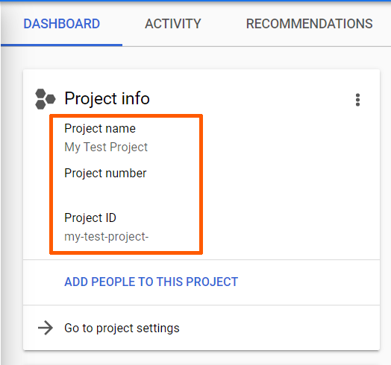Select the DASHBOARD tab
The image size is (391, 365).
pyautogui.click(x=62, y=24)
